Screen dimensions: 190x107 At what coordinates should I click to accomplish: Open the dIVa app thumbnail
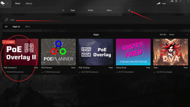coord(171,52)
